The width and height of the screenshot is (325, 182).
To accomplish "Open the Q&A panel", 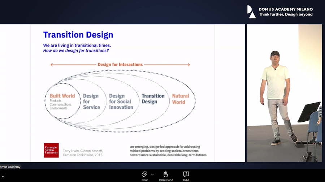I will click(186, 177).
